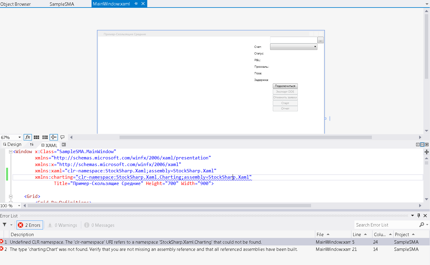The height and width of the screenshot is (265, 430).
Task: Select the Undefined CLR namespace error row
Action: pos(215,242)
